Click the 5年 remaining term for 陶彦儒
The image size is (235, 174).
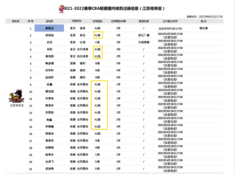coord(118,63)
